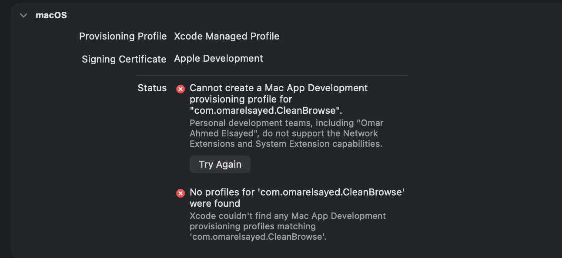Click the "No profiles for" error heading line

[297, 192]
